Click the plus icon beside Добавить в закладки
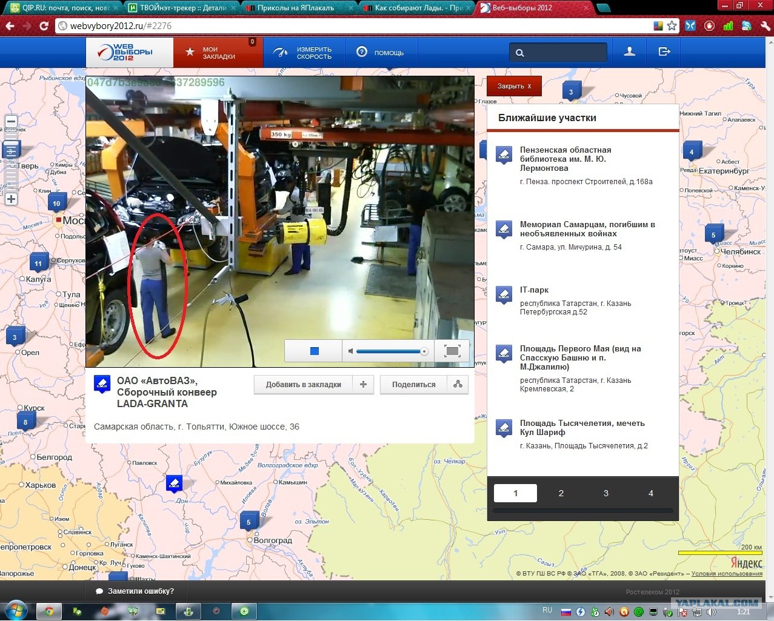 [x=363, y=385]
